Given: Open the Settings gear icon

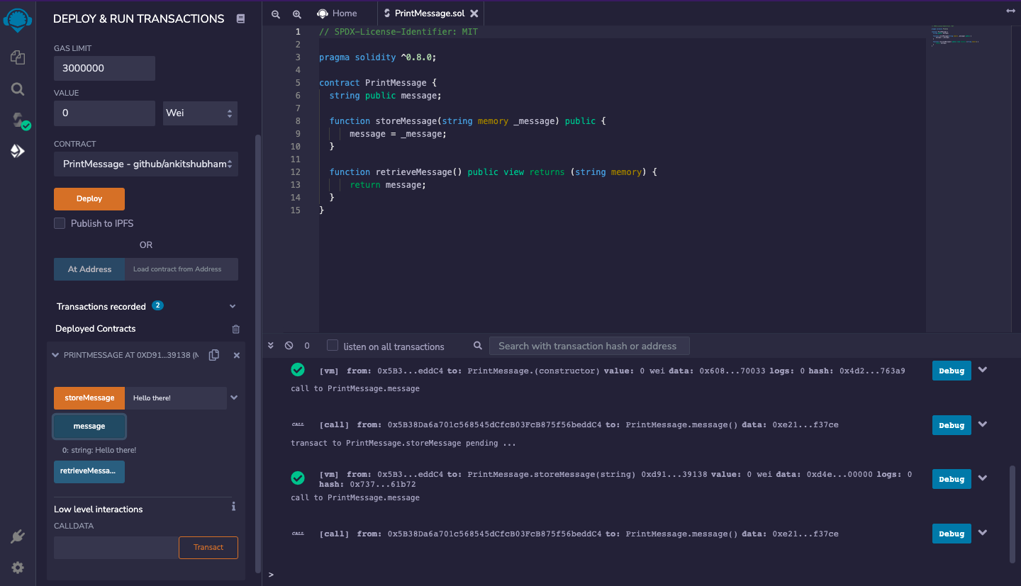Looking at the screenshot, I should [18, 568].
